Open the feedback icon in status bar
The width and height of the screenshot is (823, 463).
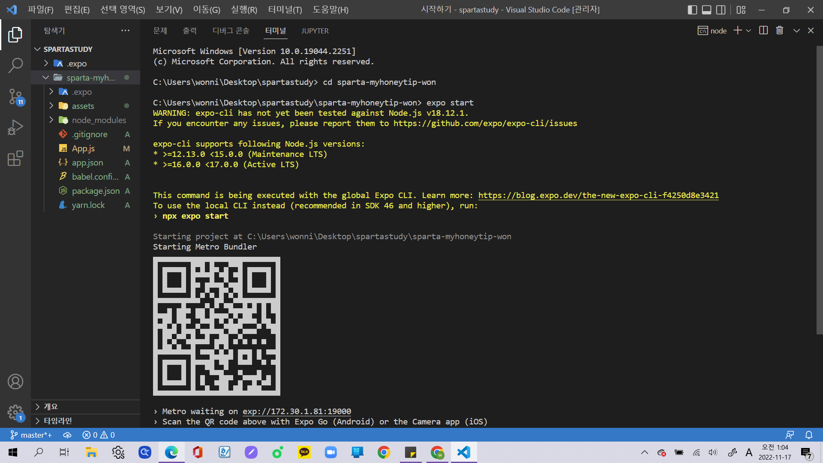(x=790, y=435)
